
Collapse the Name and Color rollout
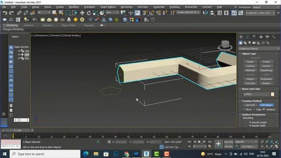pos(251,89)
